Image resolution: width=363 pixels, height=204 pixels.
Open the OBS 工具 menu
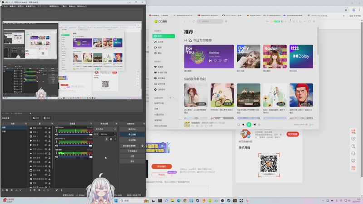pyautogui.click(x=64, y=6)
